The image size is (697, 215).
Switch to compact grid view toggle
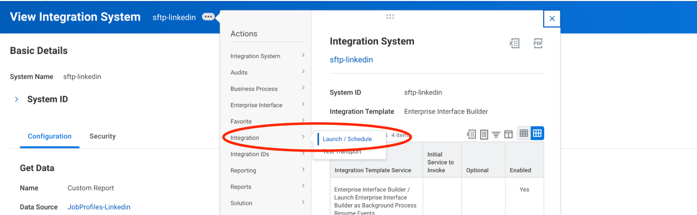click(524, 133)
